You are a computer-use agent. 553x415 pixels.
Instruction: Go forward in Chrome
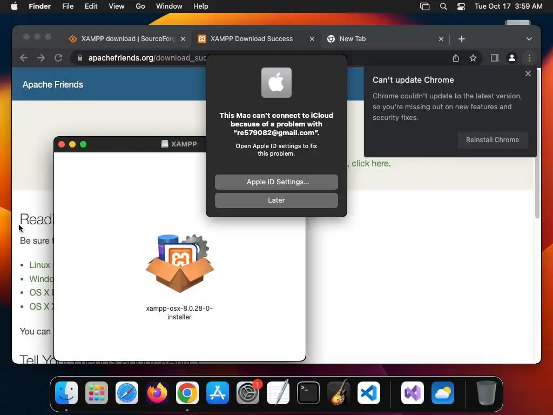(x=41, y=58)
